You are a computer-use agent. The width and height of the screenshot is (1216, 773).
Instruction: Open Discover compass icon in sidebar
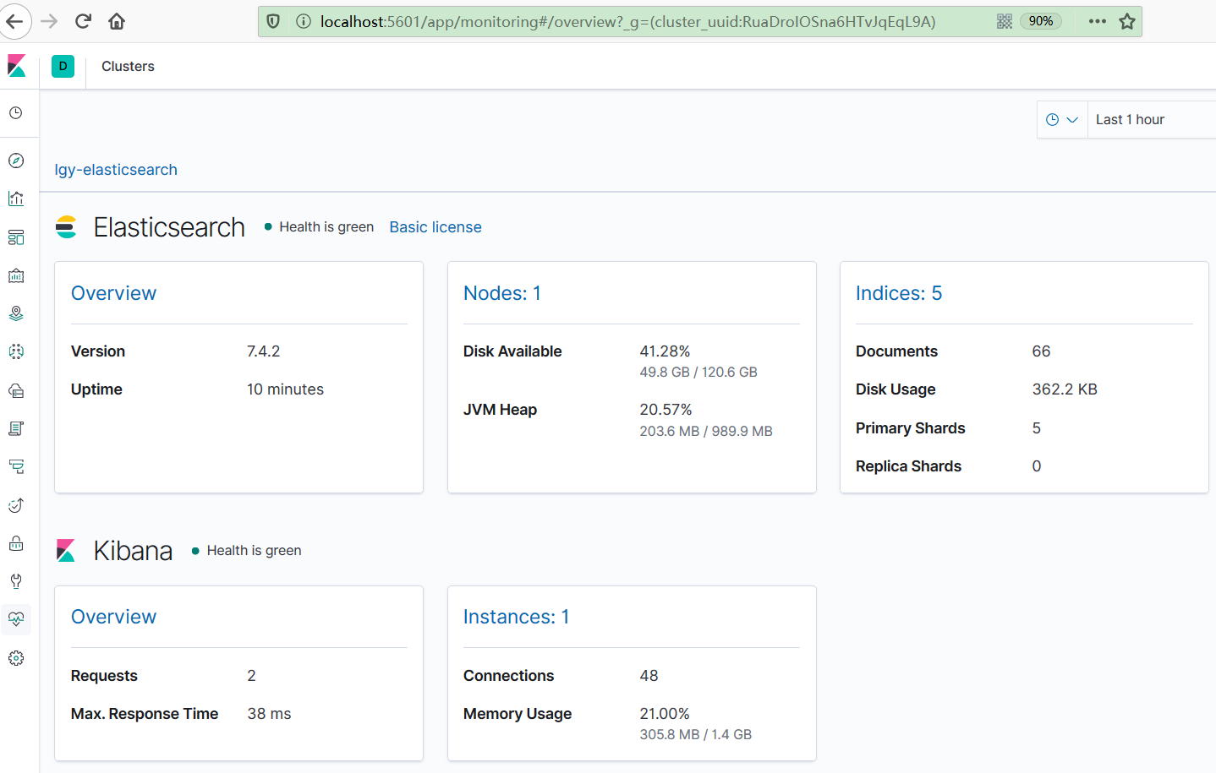coord(16,161)
